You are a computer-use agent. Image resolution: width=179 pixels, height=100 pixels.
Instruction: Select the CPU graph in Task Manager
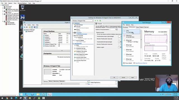point(131,31)
